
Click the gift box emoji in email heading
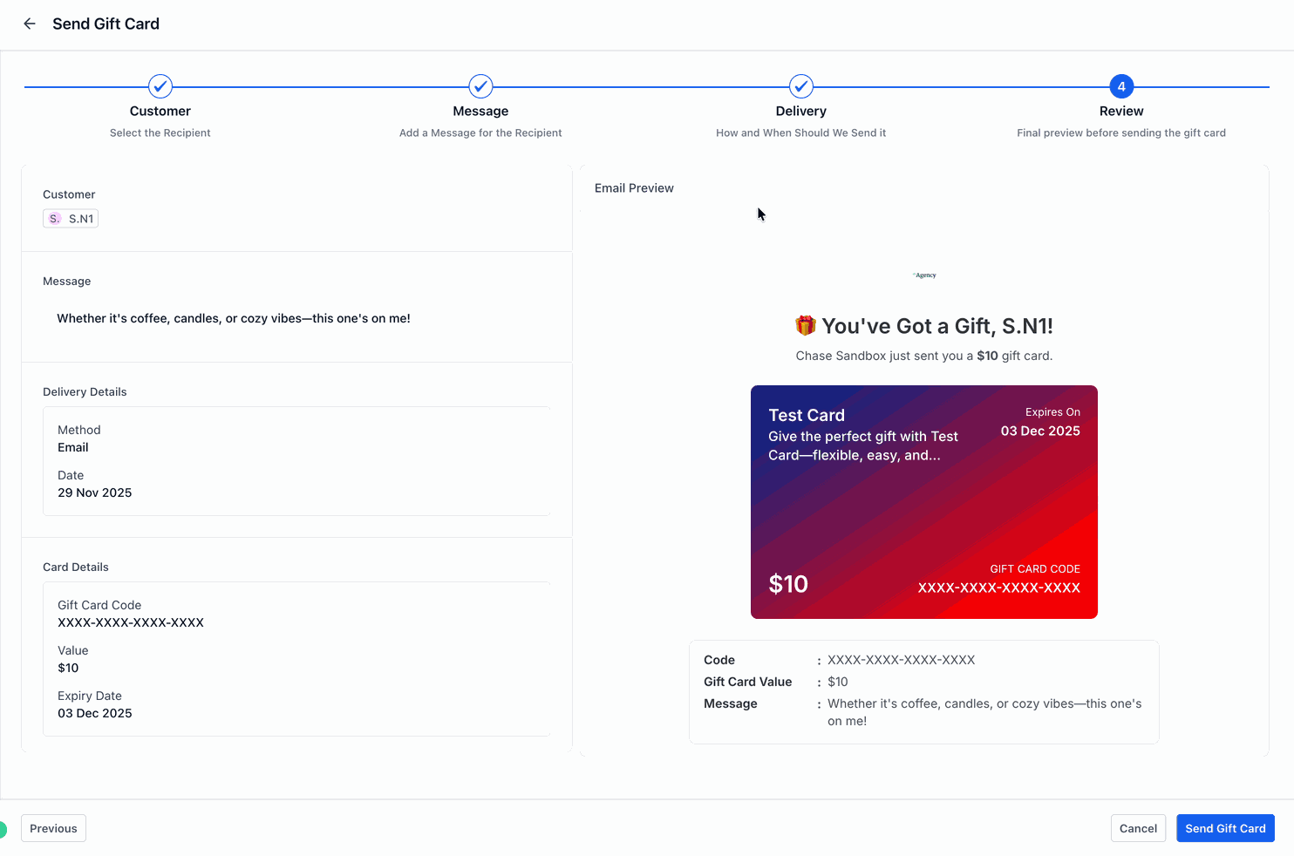click(806, 325)
